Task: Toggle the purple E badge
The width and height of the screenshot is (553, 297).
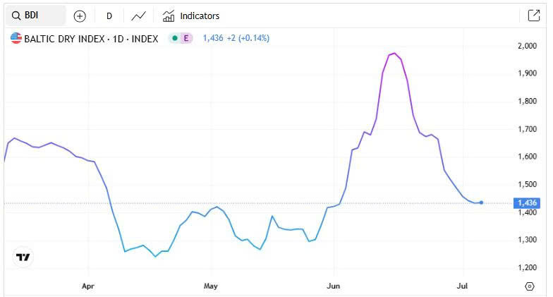Action: pyautogui.click(x=186, y=38)
